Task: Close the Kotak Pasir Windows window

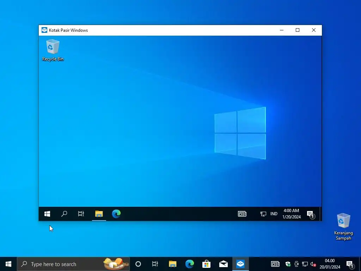Action: pos(313,30)
